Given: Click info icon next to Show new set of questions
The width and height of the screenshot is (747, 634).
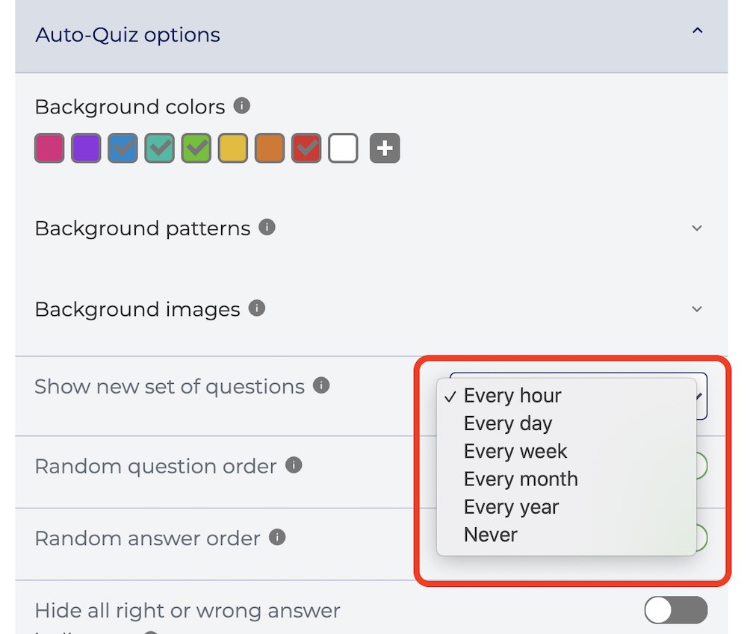Looking at the screenshot, I should [321, 385].
